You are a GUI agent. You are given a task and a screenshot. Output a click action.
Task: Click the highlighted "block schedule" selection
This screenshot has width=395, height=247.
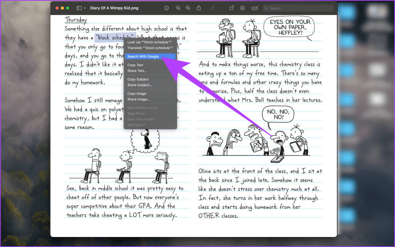115,37
